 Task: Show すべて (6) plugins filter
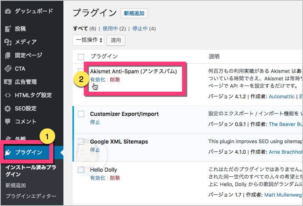(x=85, y=29)
